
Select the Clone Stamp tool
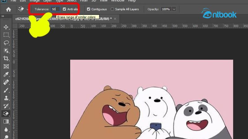[6, 98]
